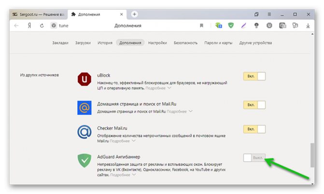The image size is (324, 194).
Task: Go to the Безопасность section
Action: tap(185, 43)
